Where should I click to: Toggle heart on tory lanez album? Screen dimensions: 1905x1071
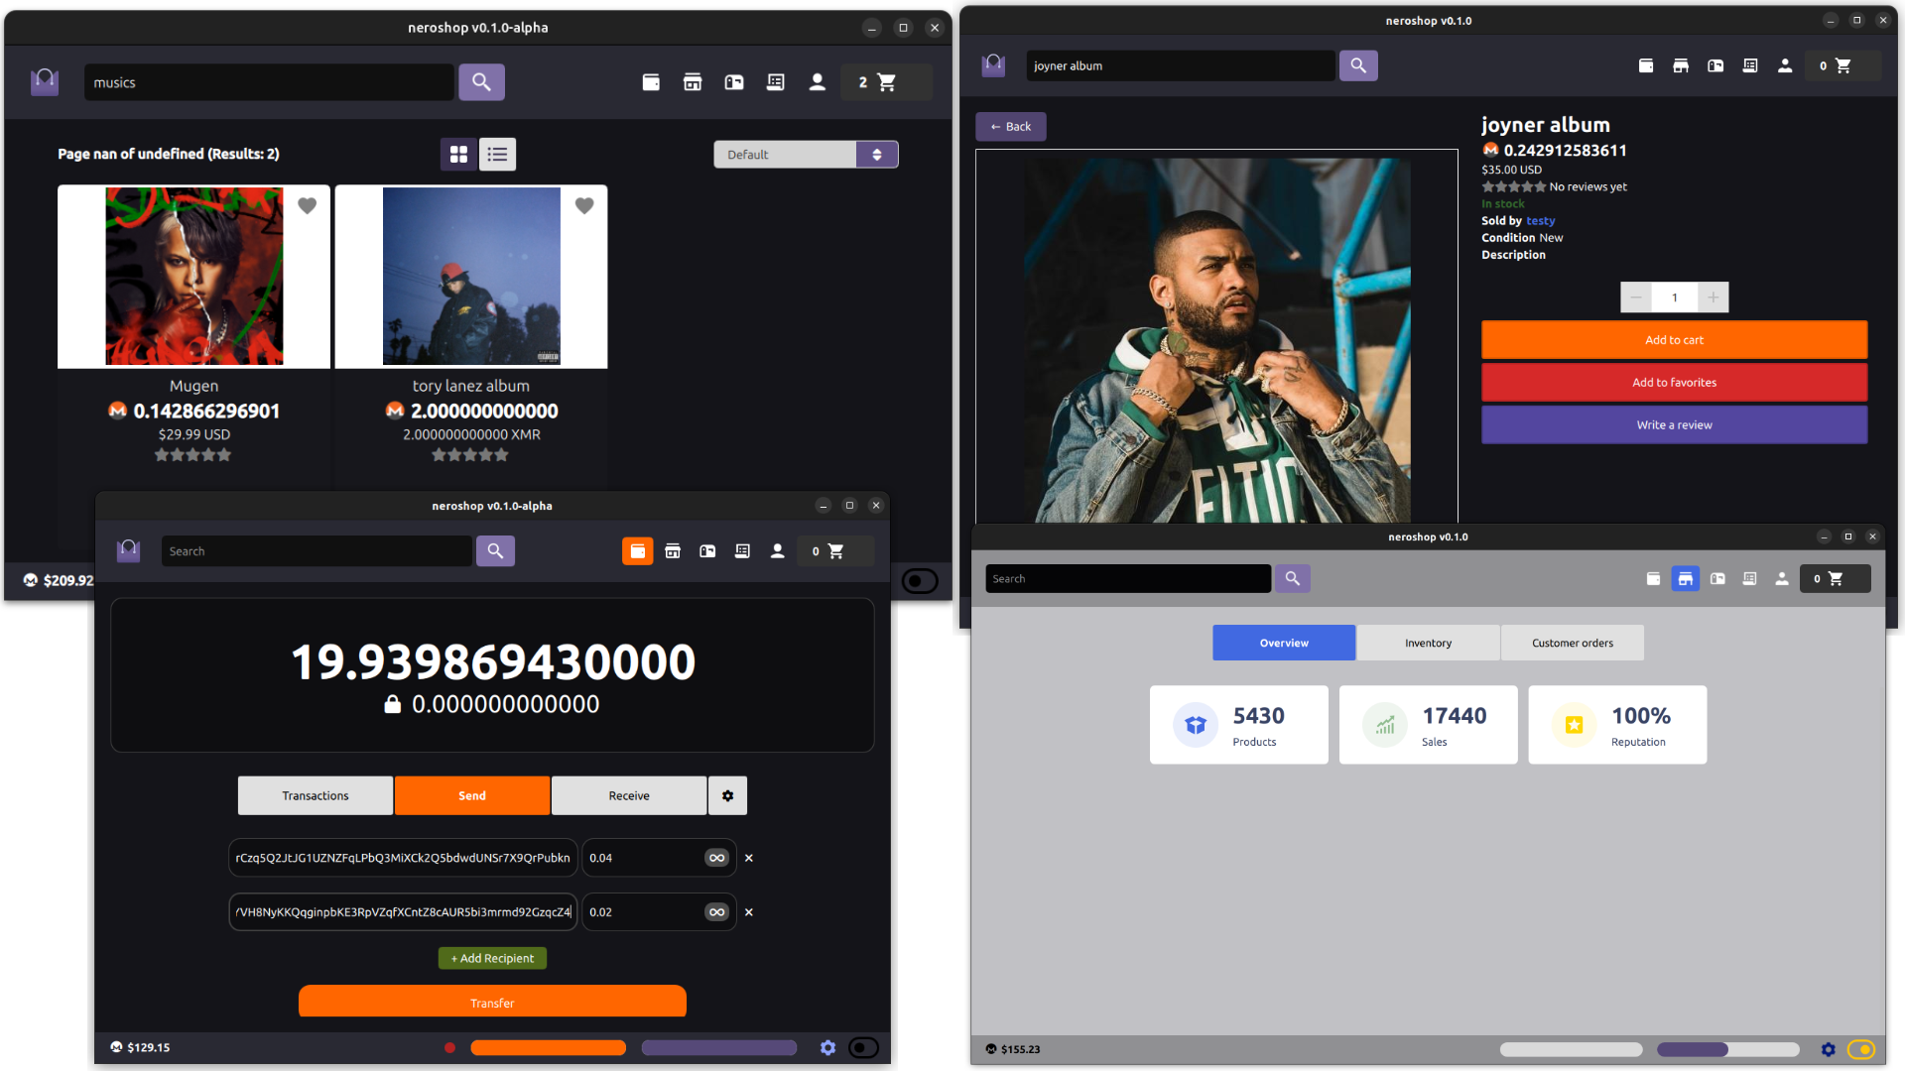click(584, 205)
